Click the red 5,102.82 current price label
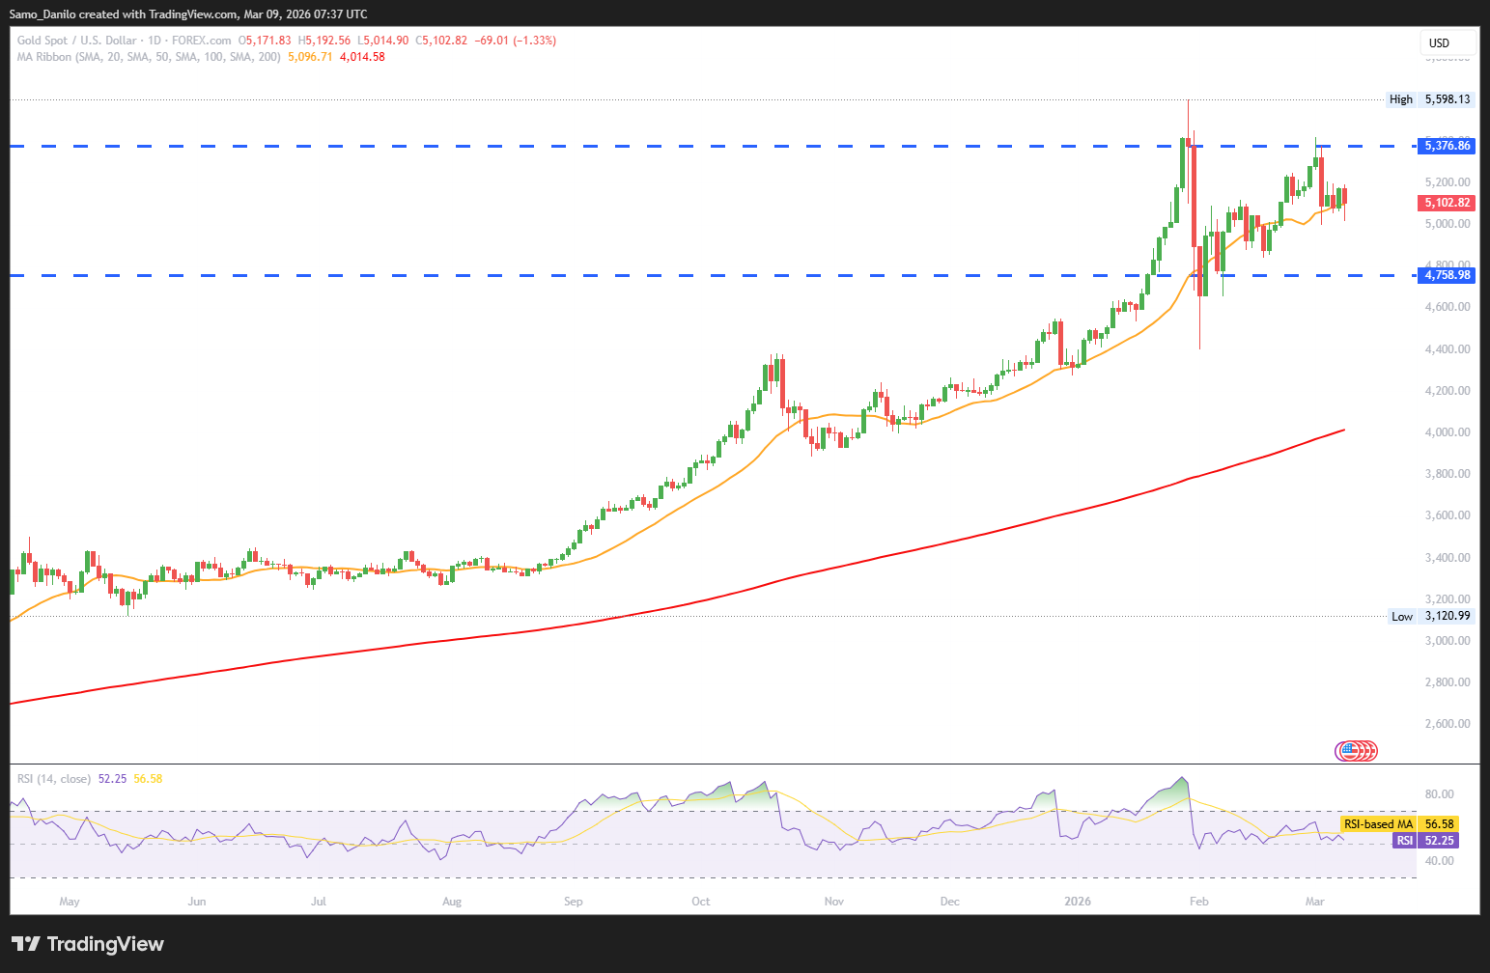 (x=1448, y=203)
